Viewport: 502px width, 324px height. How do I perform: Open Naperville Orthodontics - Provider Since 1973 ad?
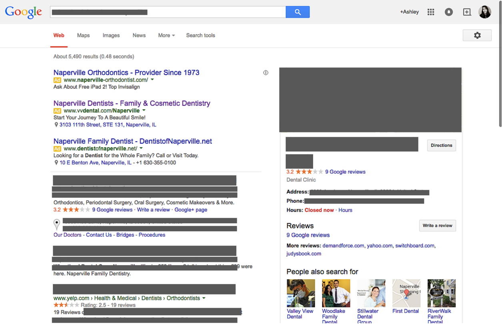click(126, 72)
